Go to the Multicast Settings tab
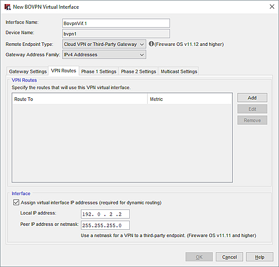The height and width of the screenshot is (267, 279). coord(179,71)
